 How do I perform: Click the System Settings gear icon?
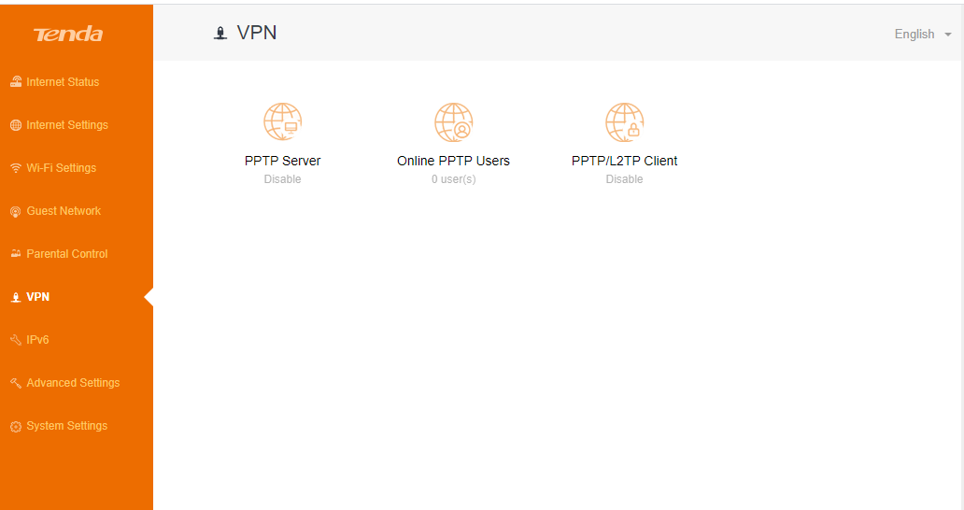click(x=16, y=427)
